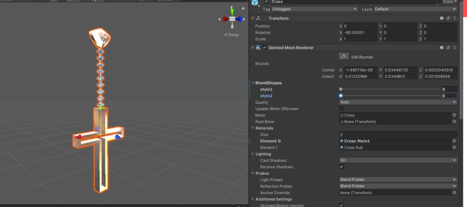Open the Layer dropdown
Viewport: 467px width, 207px height.
pos(415,9)
